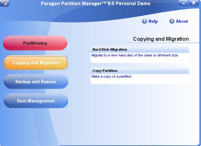
Task: Open the Partitioning section
Action: [35, 43]
